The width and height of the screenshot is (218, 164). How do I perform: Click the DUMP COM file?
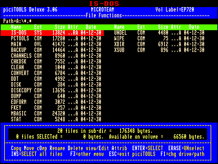tap(56, 96)
